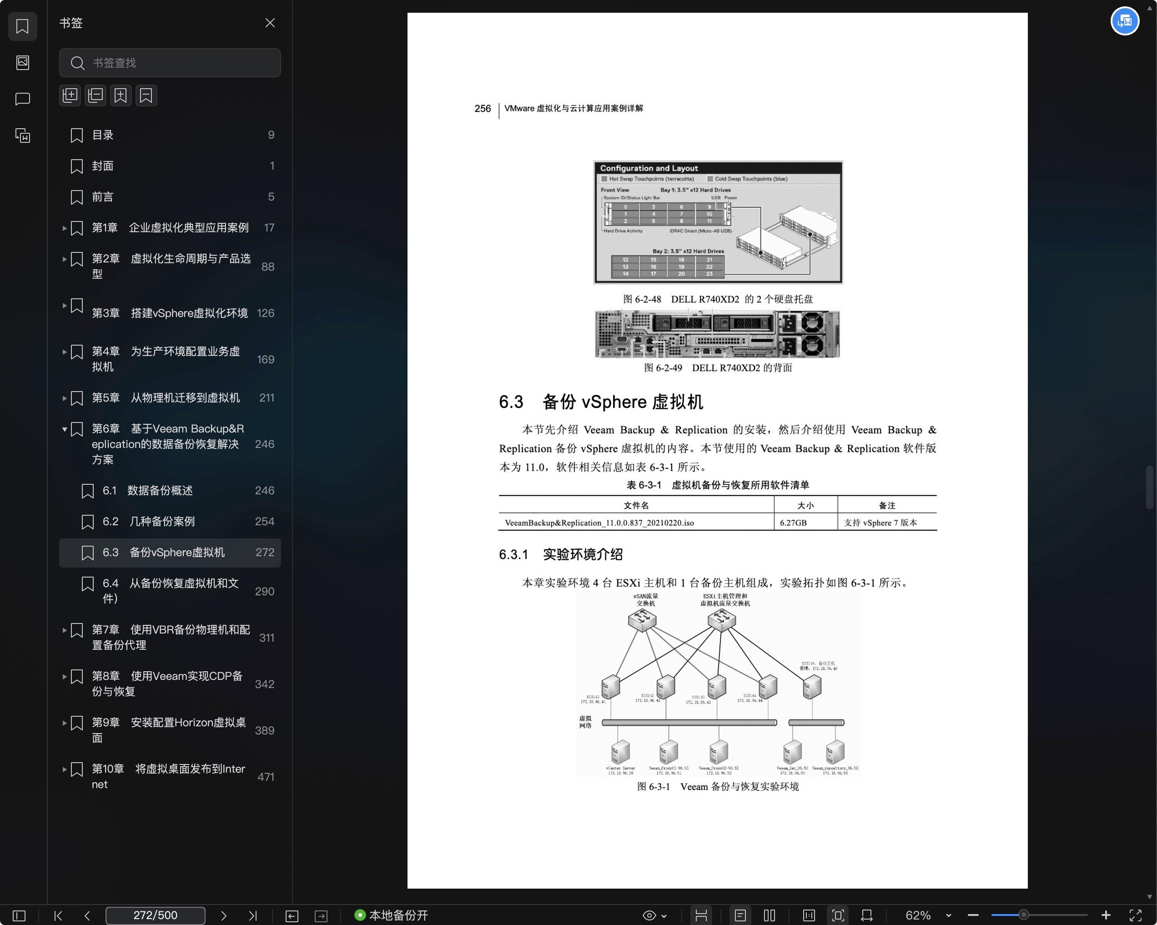Open the bookmarks panel icon in sidebar
The height and width of the screenshot is (925, 1157).
click(23, 26)
